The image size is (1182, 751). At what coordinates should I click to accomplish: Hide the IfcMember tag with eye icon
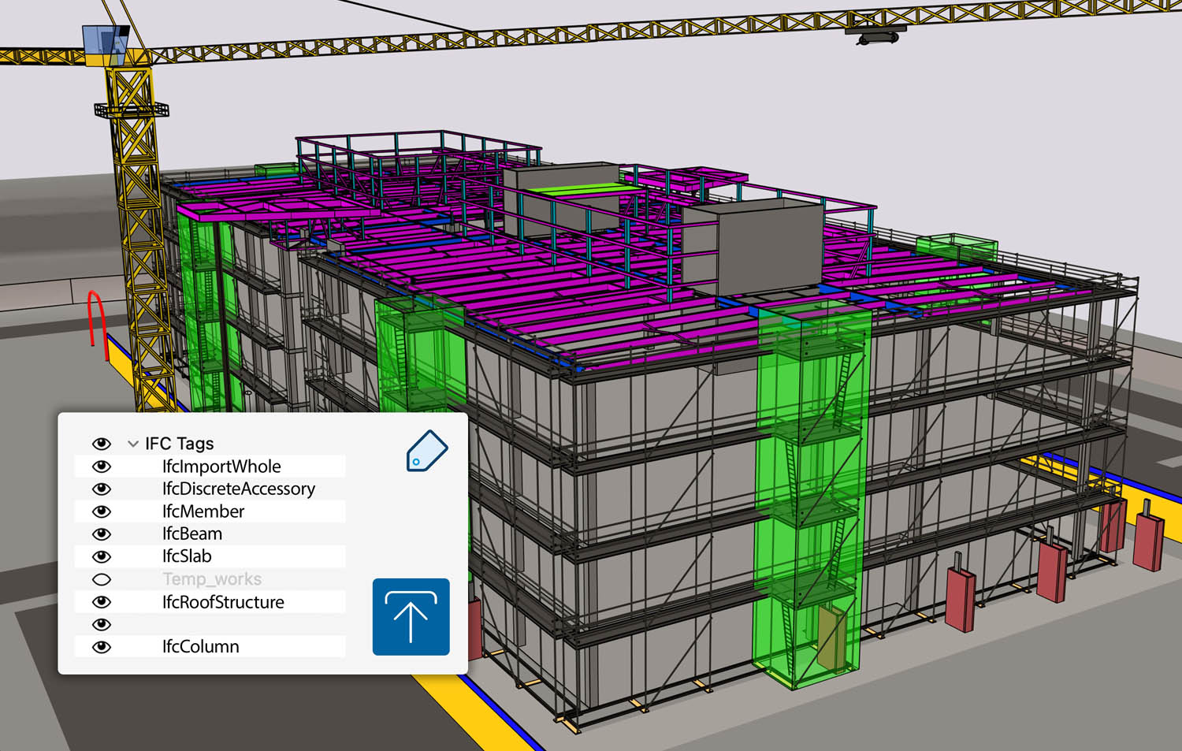[x=102, y=511]
